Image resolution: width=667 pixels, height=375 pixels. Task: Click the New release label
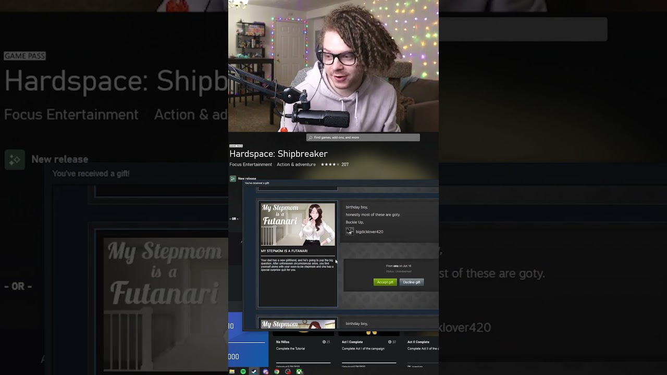pyautogui.click(x=247, y=179)
